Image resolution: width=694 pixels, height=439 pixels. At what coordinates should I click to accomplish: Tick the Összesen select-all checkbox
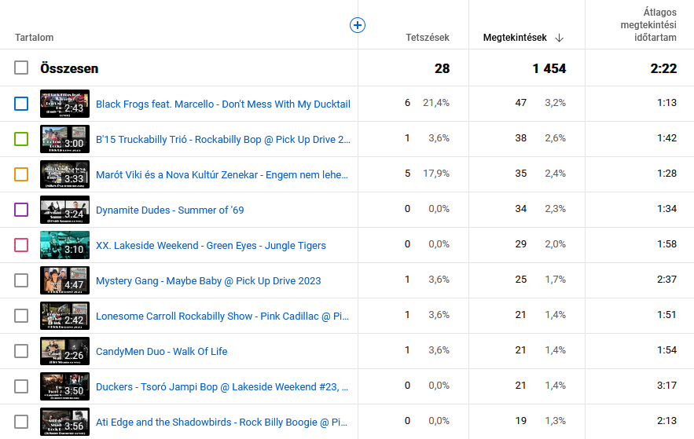[21, 68]
